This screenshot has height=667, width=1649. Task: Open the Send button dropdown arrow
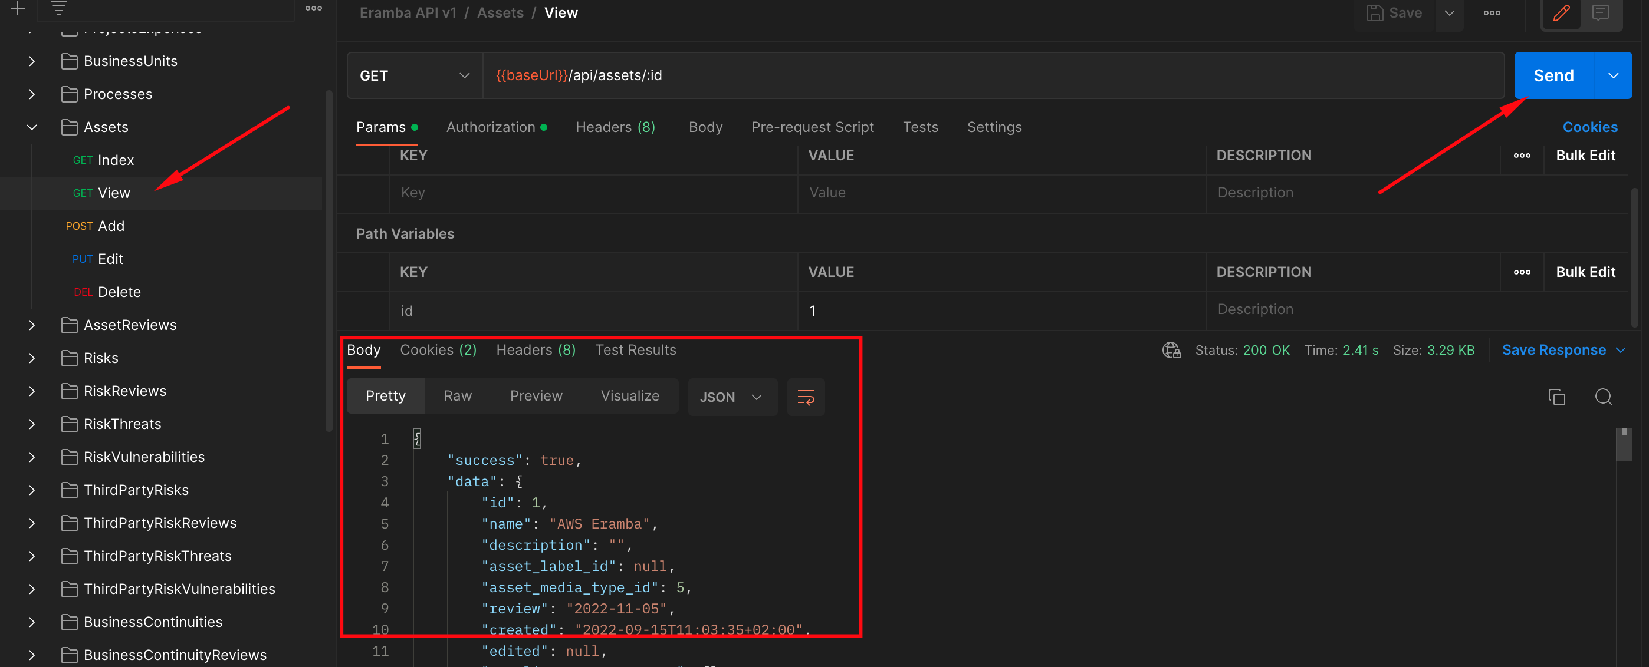click(x=1613, y=75)
